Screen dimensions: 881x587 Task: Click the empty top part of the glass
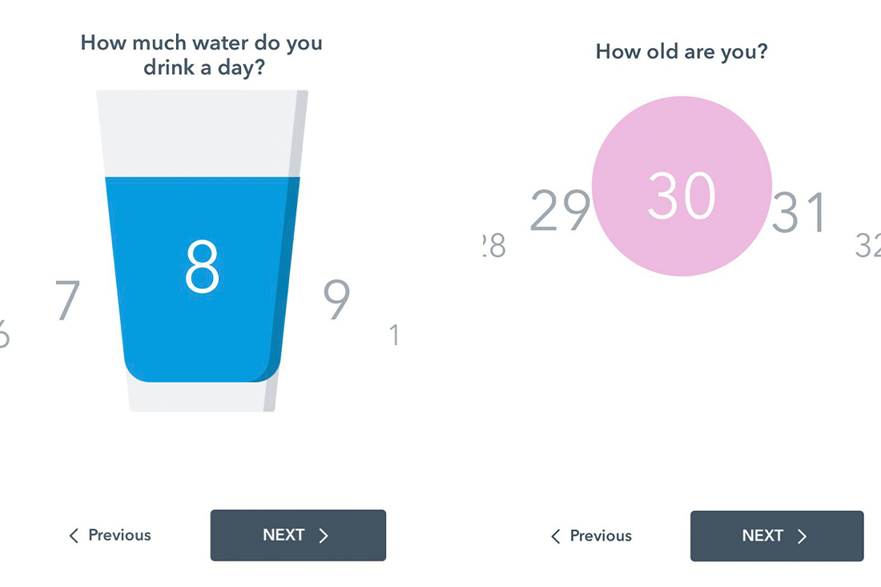click(200, 132)
